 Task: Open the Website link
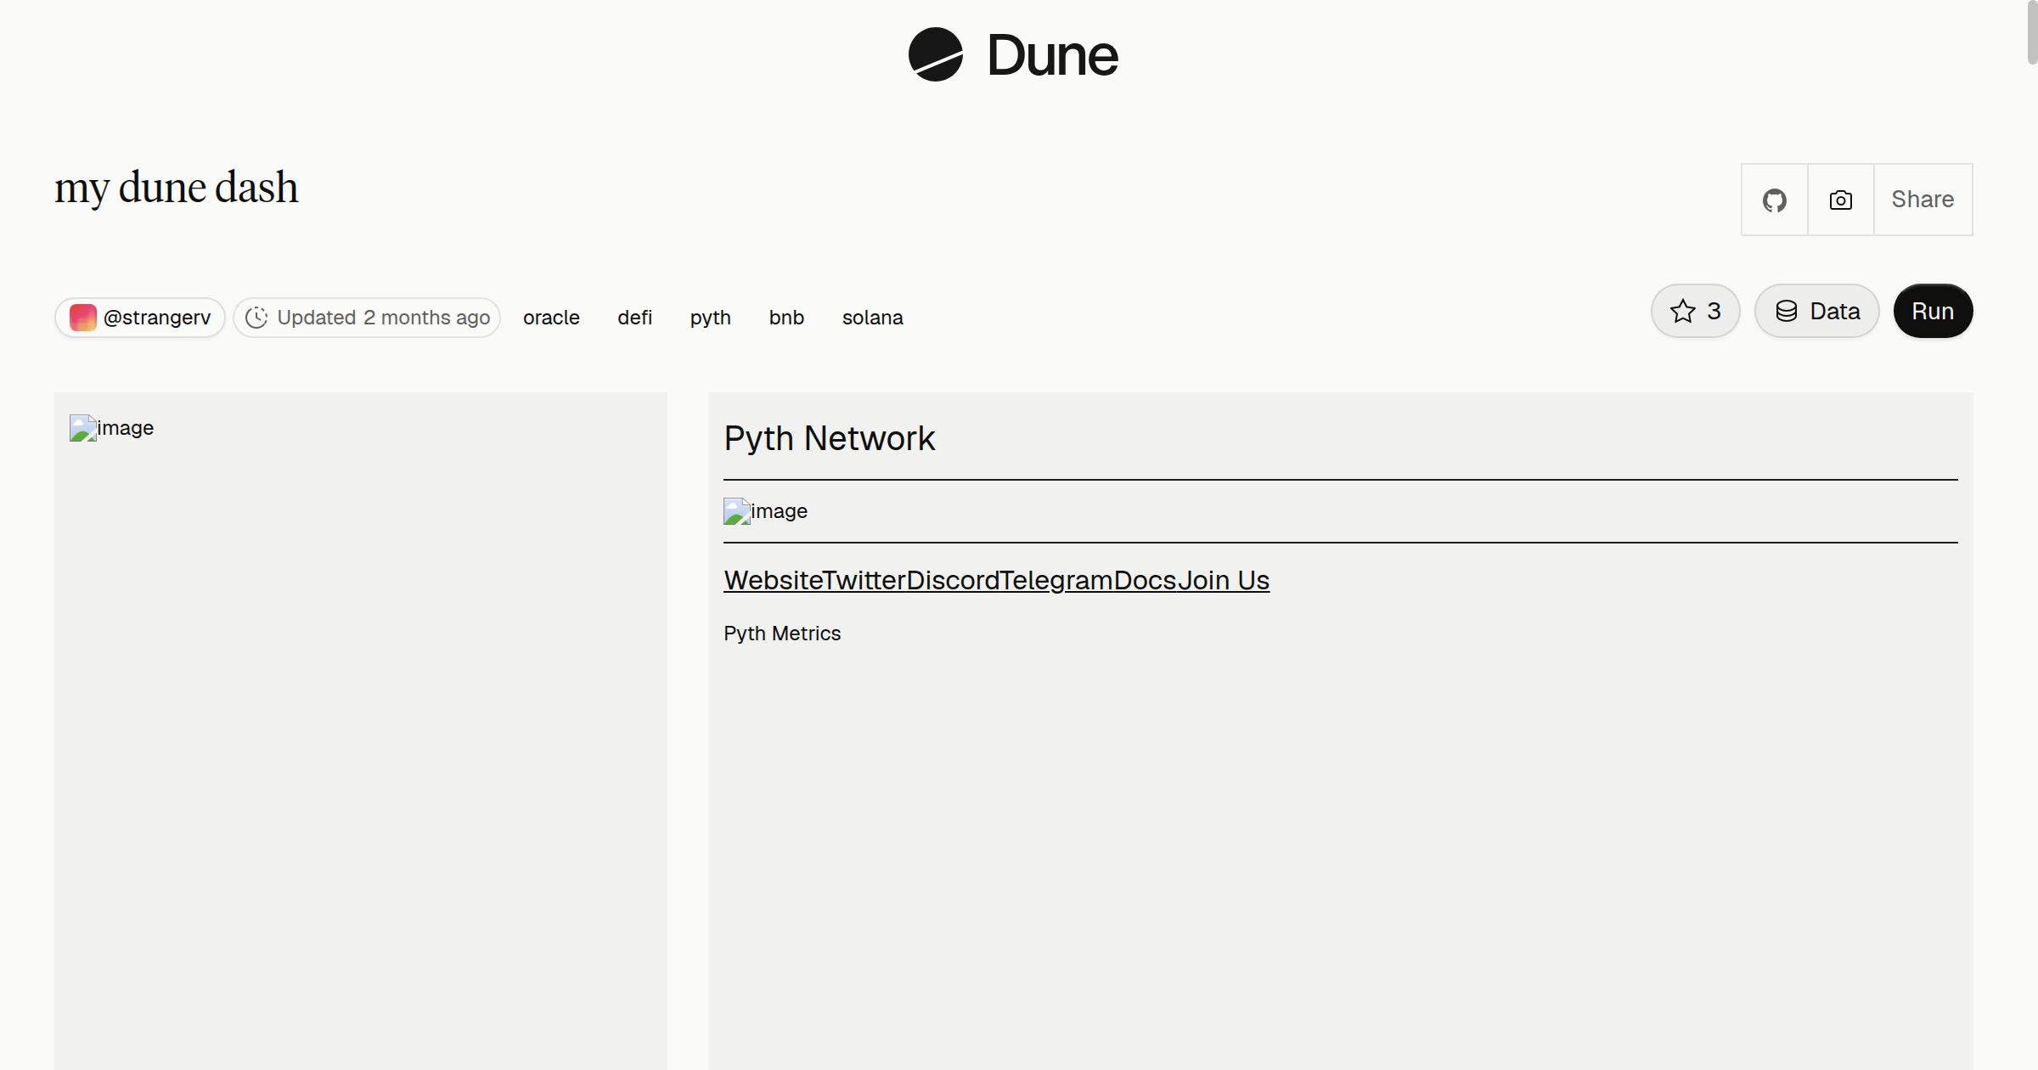tap(773, 580)
